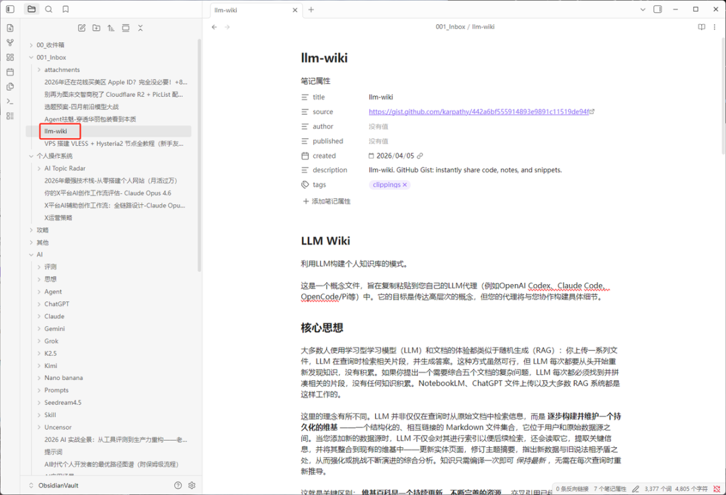
Task: Remove the clippings tag
Action: coord(405,185)
